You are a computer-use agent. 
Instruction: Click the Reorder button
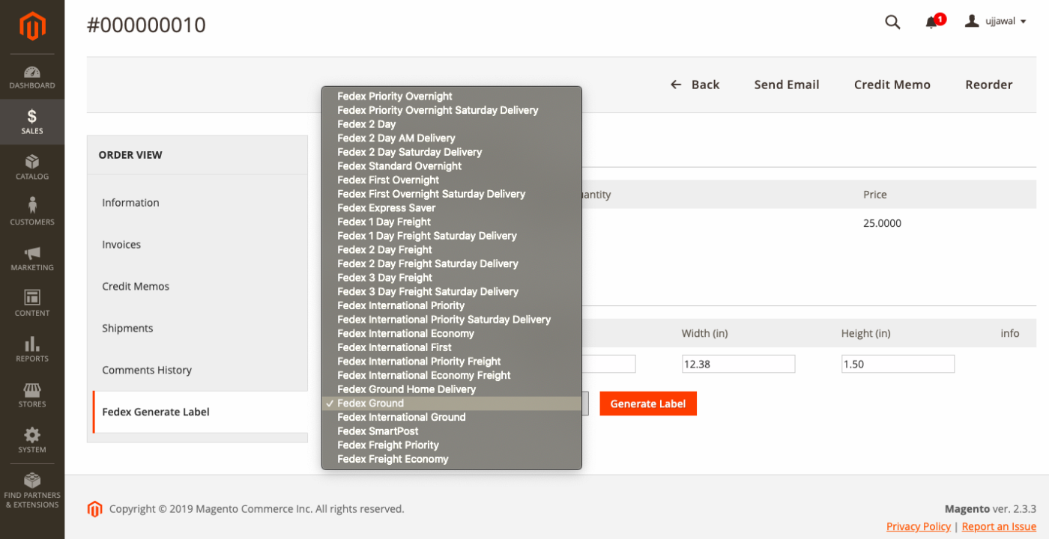(x=989, y=85)
